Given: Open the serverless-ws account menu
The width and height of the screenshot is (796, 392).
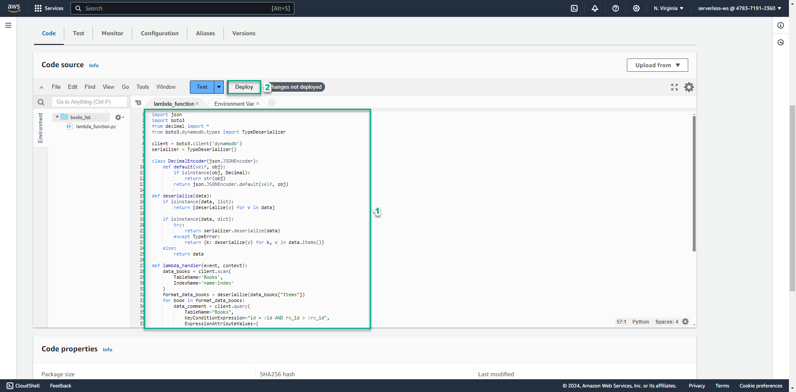Looking at the screenshot, I should (x=740, y=8).
